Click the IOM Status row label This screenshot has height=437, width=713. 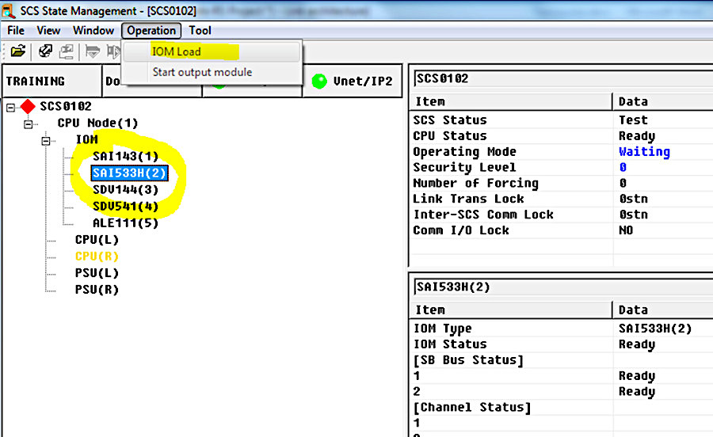click(450, 344)
